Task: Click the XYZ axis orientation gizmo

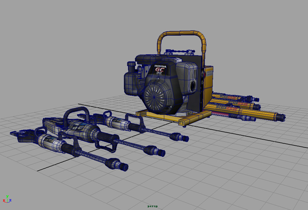Action: click(7, 199)
